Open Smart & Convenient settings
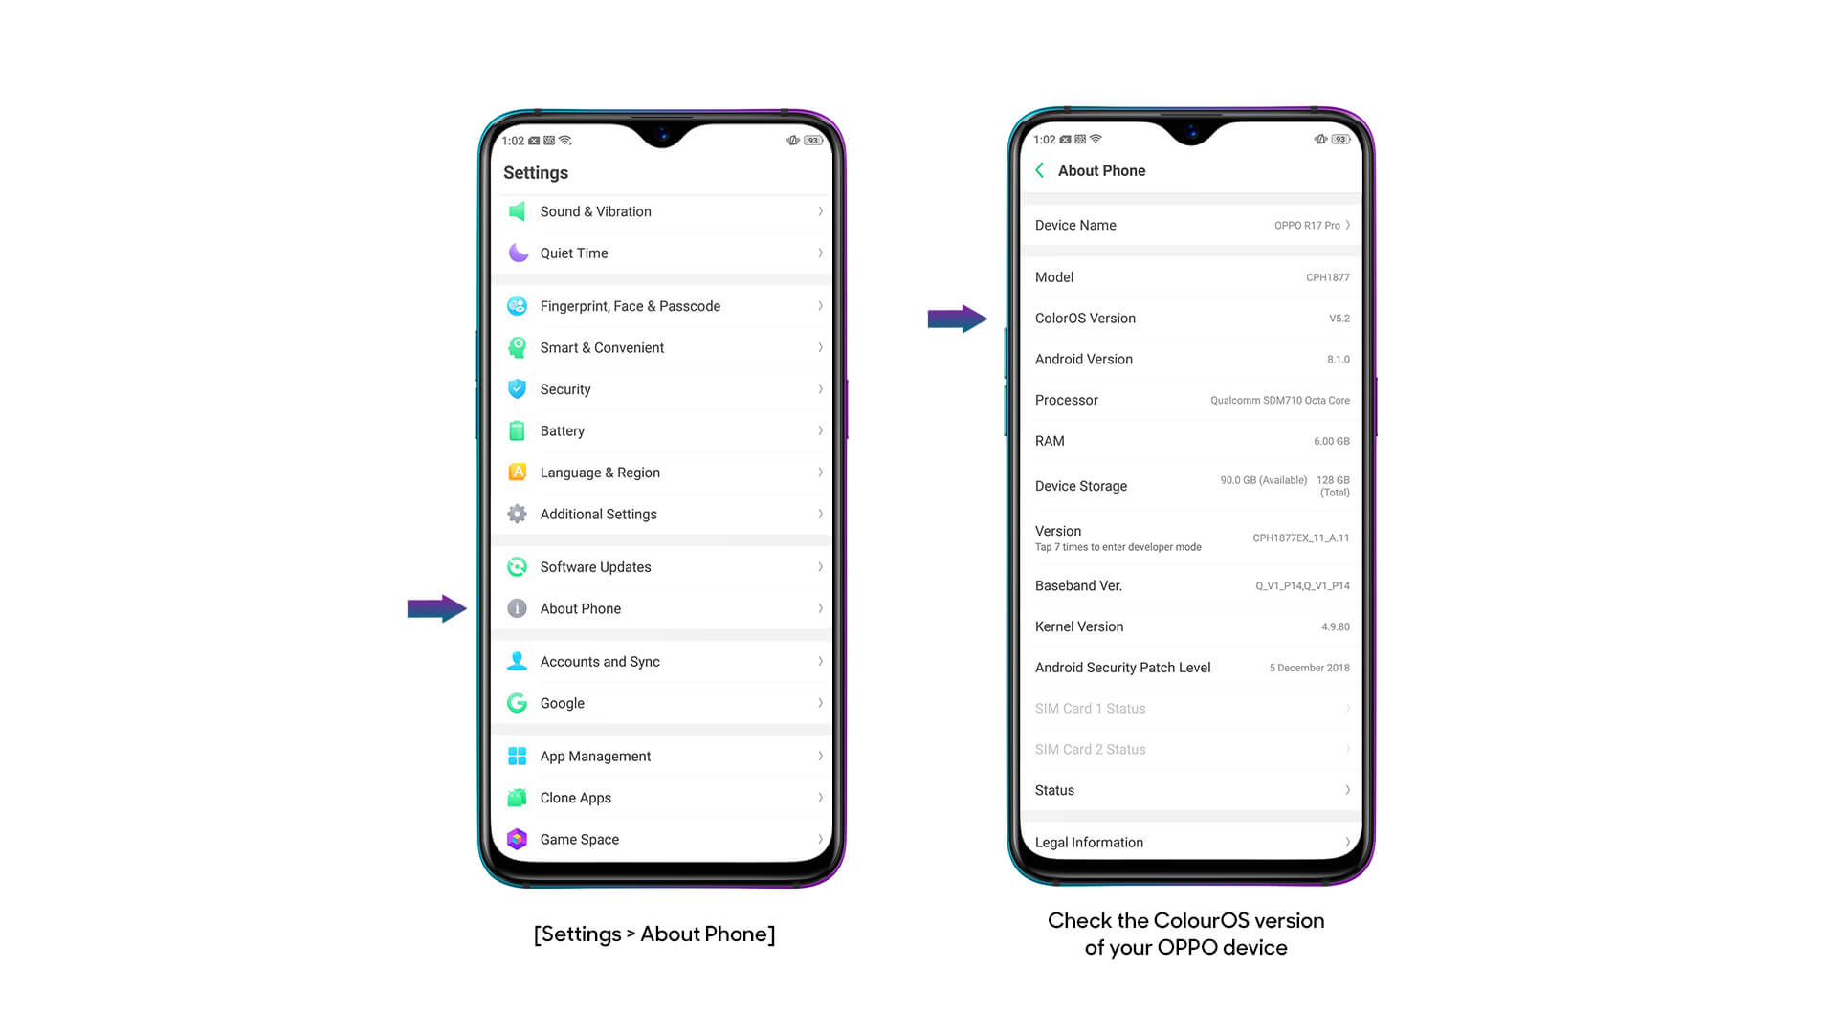This screenshot has width=1837, height=1033. [x=662, y=348]
